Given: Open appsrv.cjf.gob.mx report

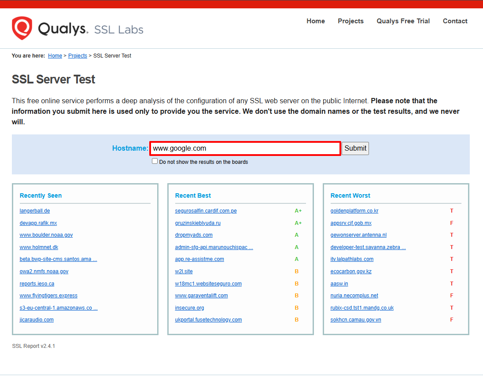Looking at the screenshot, I should [x=351, y=223].
